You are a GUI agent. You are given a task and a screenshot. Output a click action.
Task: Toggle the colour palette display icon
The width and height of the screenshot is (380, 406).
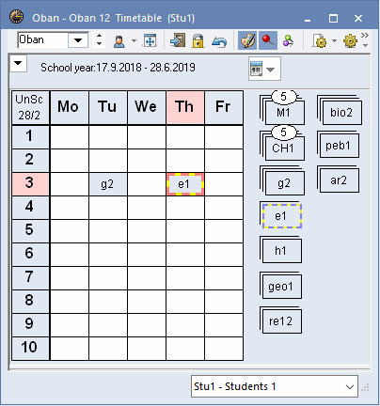(247, 40)
